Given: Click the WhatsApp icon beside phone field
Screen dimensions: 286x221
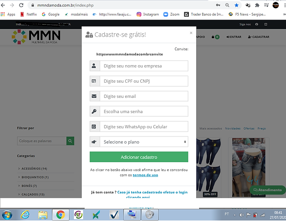Looking at the screenshot, I should [x=94, y=126].
